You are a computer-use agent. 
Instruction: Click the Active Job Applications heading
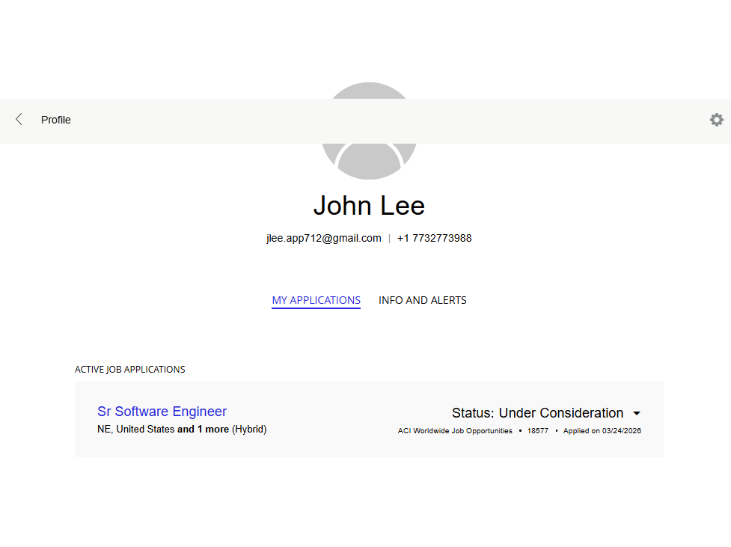click(x=130, y=370)
